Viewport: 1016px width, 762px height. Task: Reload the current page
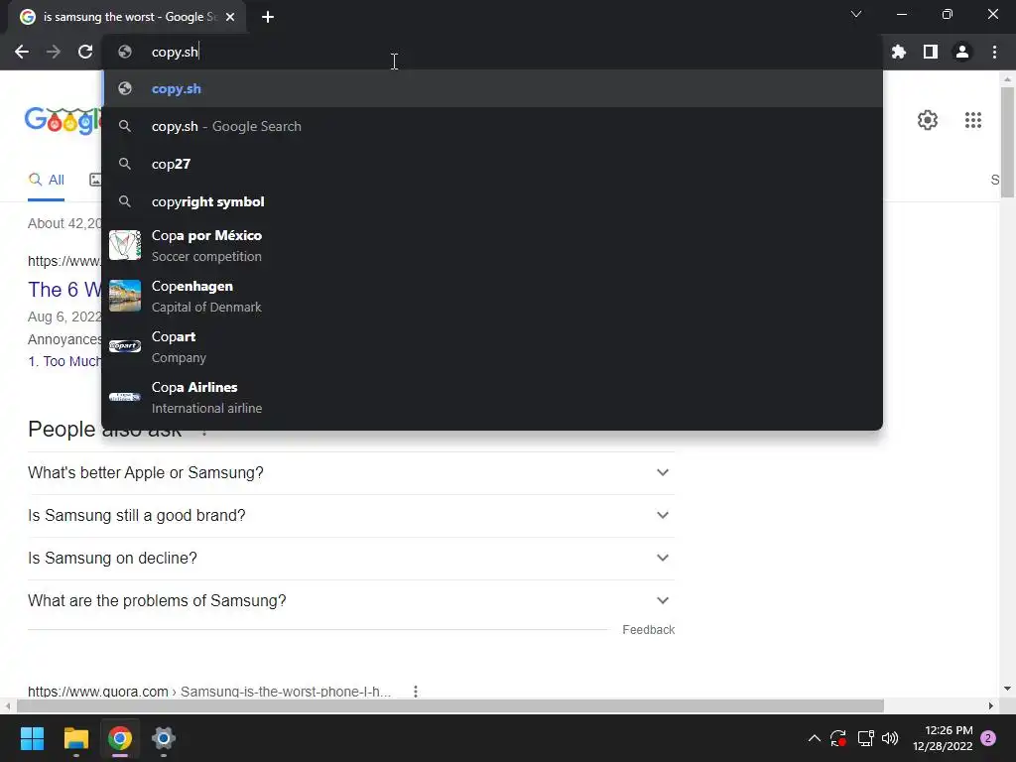coord(85,52)
